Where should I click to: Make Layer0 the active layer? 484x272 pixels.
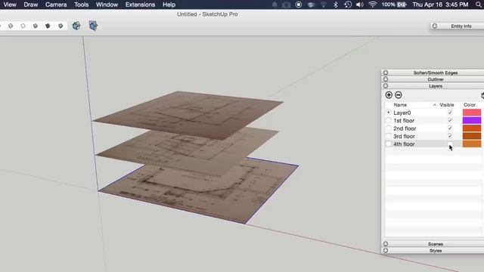[389, 113]
